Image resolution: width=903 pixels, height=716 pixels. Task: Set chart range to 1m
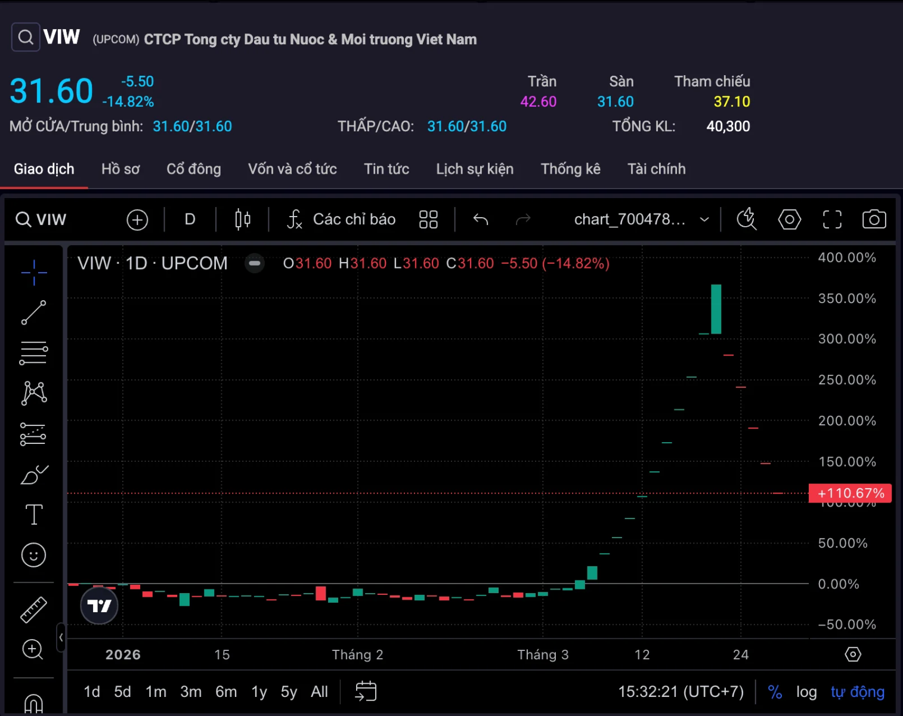156,692
